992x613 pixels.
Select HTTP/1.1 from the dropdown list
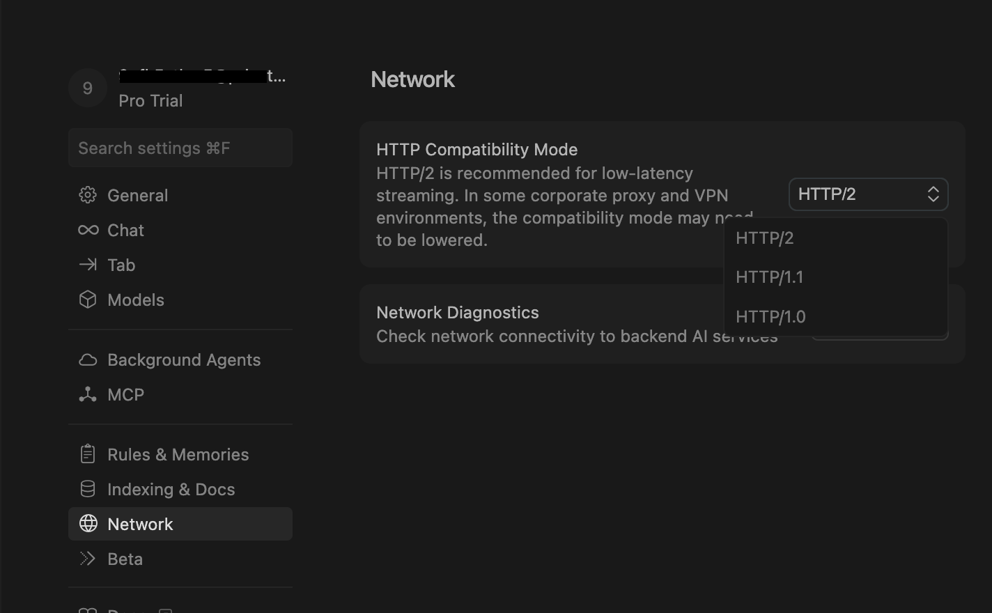770,277
